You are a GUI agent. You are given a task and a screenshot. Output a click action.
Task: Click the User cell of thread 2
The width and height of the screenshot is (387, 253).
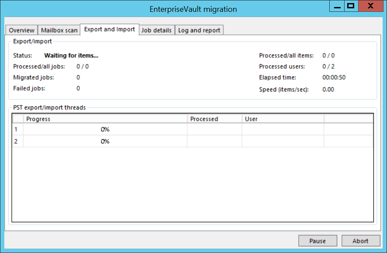(x=282, y=141)
